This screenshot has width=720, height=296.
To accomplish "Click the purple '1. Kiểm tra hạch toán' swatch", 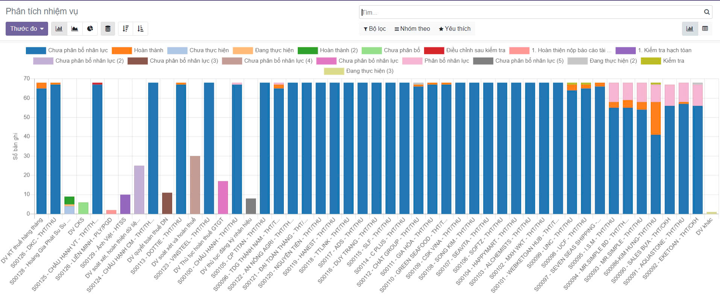I will coord(625,50).
